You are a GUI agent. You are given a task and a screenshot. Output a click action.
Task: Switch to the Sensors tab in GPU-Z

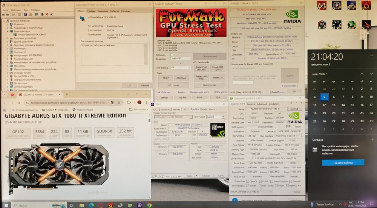click(x=251, y=104)
